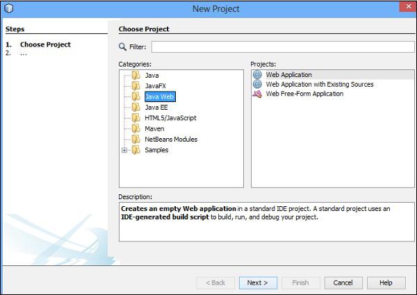The height and width of the screenshot is (295, 417).
Task: Click the Maven folder icon
Action: coord(136,128)
